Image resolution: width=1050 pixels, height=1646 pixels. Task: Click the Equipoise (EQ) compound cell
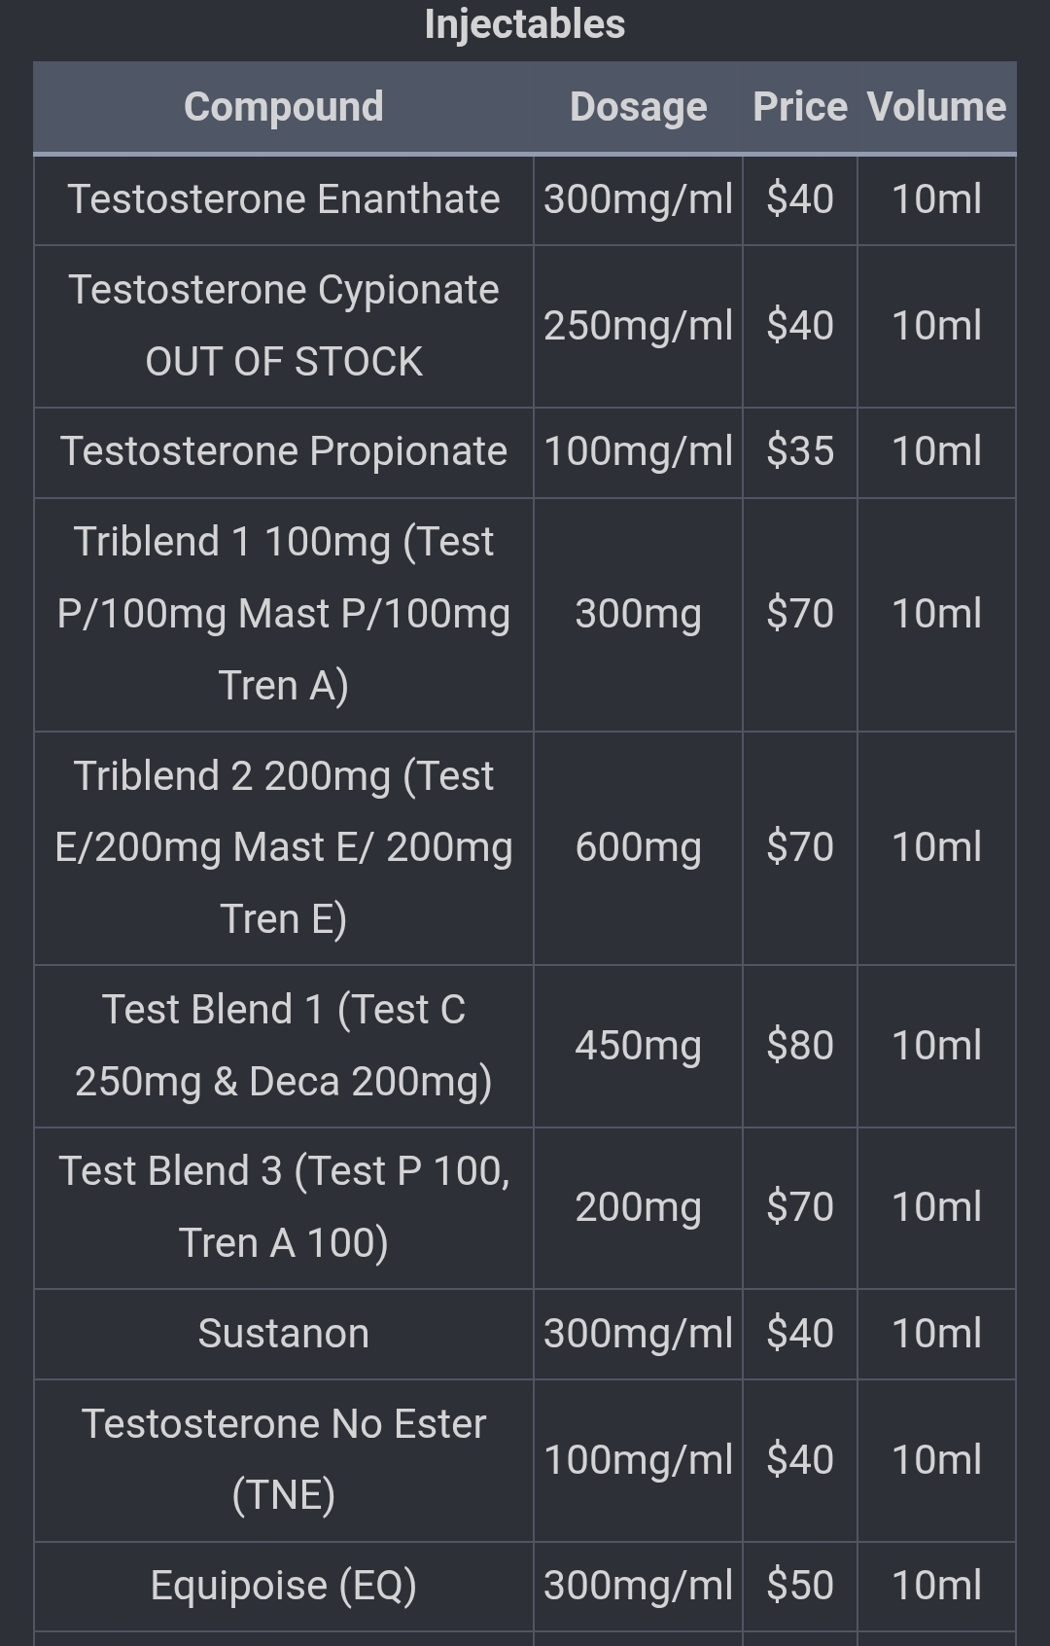283,1586
